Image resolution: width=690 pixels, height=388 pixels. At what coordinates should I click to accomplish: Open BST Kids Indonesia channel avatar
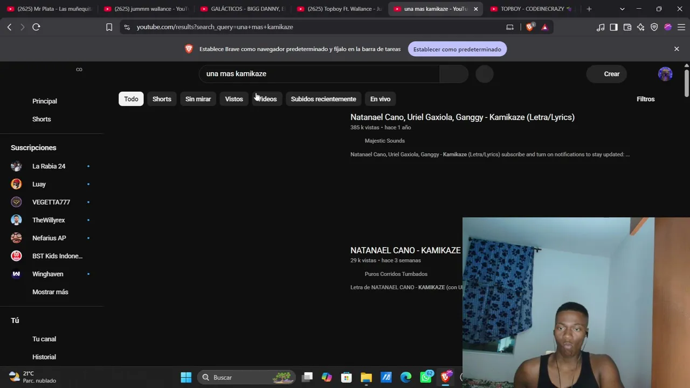point(16,256)
